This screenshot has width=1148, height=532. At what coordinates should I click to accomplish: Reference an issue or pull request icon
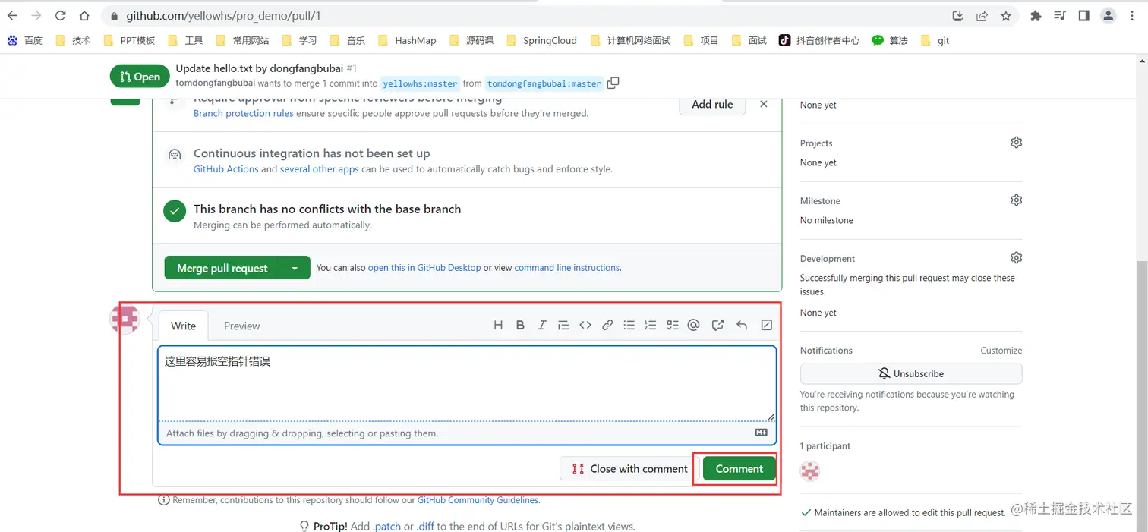coord(717,325)
